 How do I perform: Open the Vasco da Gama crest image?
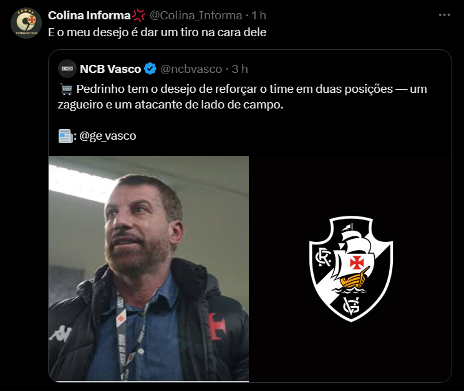click(x=350, y=269)
